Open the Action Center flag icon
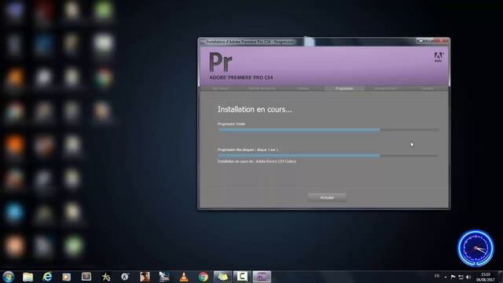The height and width of the screenshot is (283, 503). [453, 277]
